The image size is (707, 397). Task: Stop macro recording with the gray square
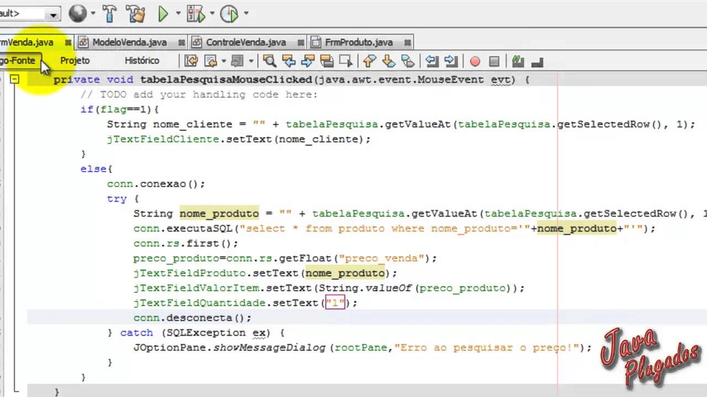494,61
